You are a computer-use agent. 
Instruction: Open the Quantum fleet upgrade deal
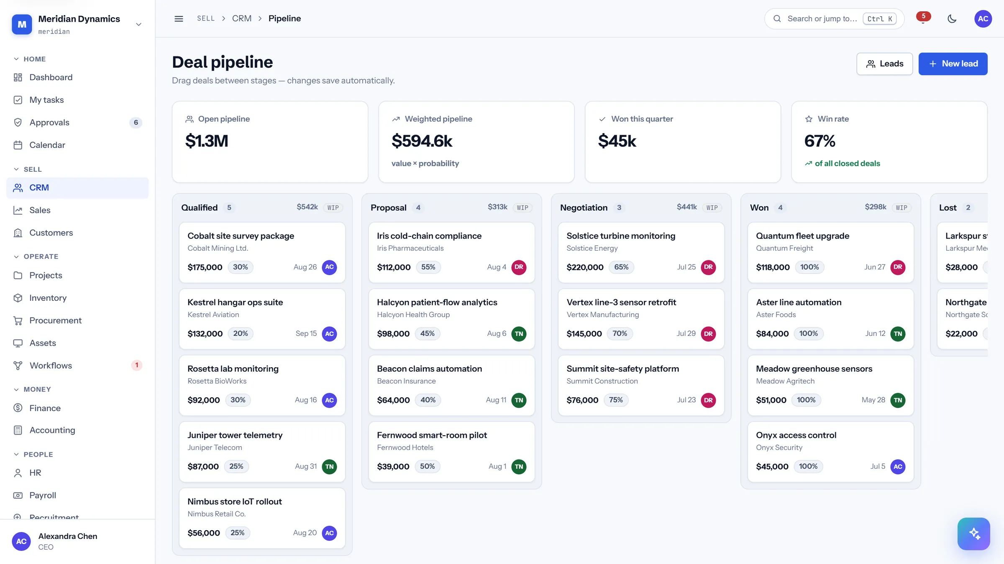830,252
